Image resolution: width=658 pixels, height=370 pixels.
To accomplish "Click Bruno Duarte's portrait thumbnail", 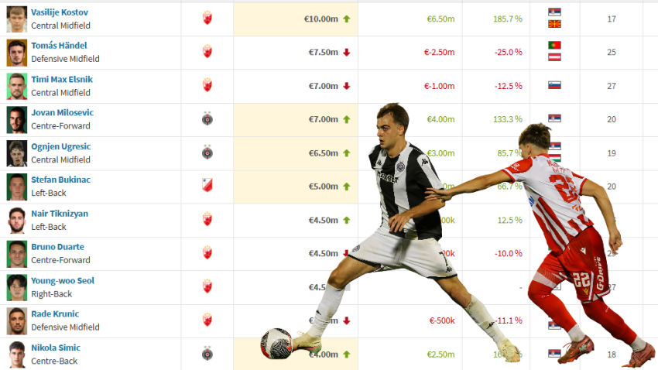I will click(17, 254).
